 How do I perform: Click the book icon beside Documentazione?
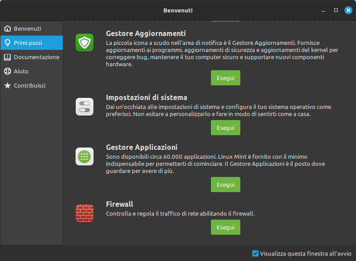pyautogui.click(x=8, y=57)
